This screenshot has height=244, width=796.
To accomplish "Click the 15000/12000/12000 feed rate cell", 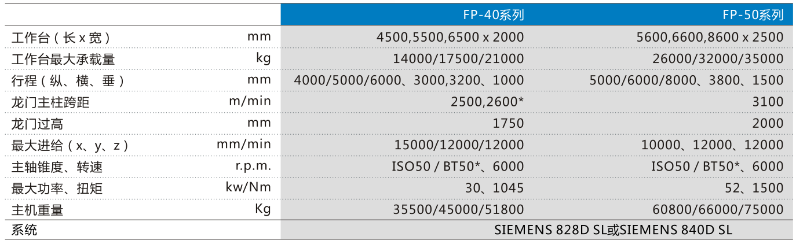I will click(458, 145).
